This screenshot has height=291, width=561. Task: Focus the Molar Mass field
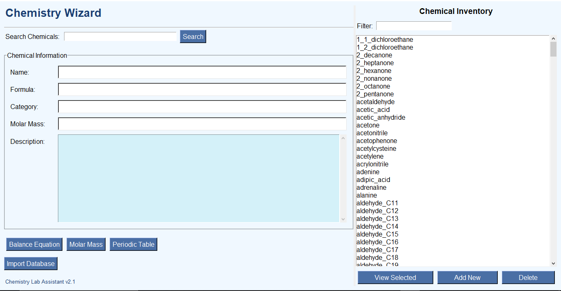(x=202, y=124)
